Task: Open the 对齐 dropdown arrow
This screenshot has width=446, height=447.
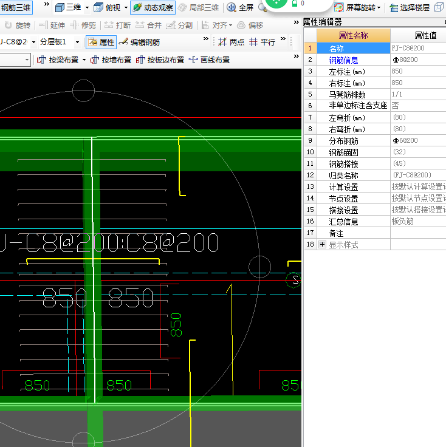Action: 230,26
